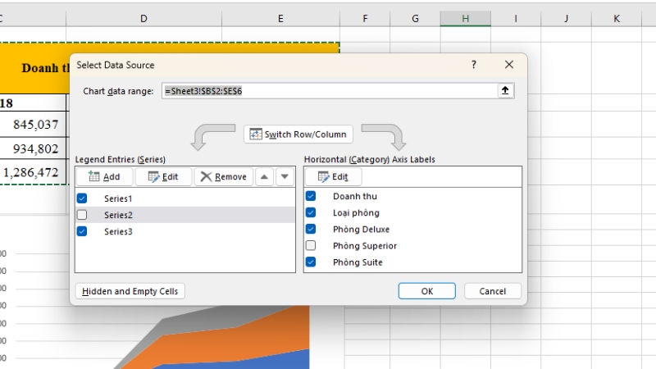The image size is (656, 369).
Task: Click the range collapse arrow icon
Action: tap(505, 91)
